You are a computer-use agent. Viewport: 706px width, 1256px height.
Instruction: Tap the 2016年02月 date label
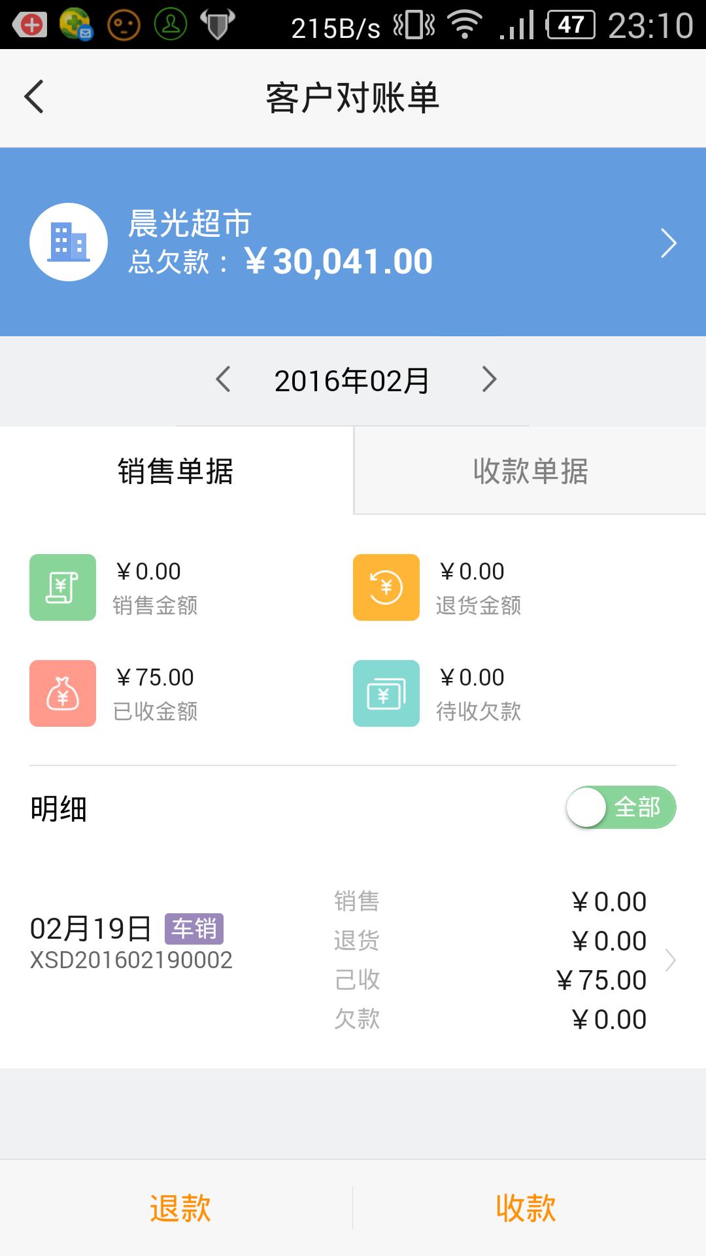352,381
